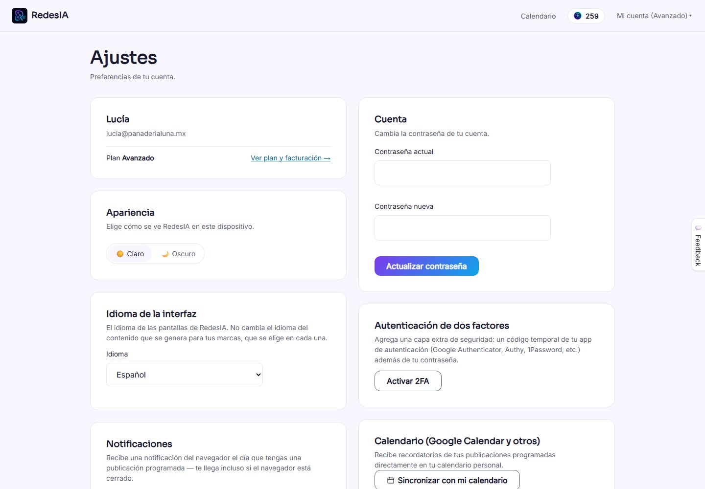
Task: Click the Notificaciones section heading
Action: click(x=139, y=444)
